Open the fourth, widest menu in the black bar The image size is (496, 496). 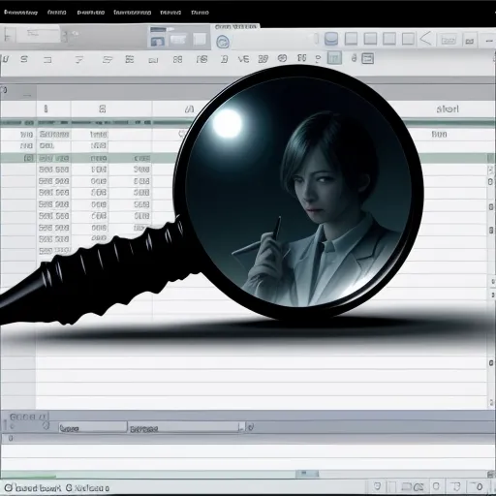pyautogui.click(x=132, y=13)
